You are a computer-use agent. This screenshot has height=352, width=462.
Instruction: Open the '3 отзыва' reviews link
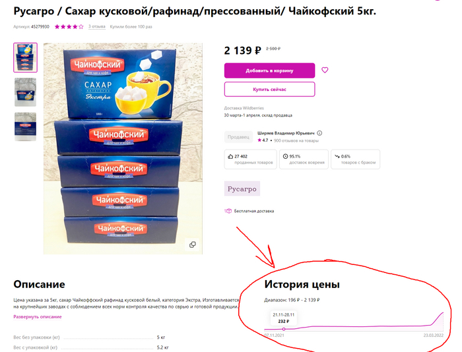tap(97, 27)
